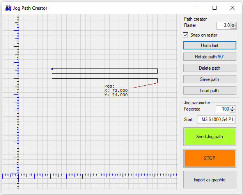Click the Load path button
243x195 pixels.
click(210, 91)
